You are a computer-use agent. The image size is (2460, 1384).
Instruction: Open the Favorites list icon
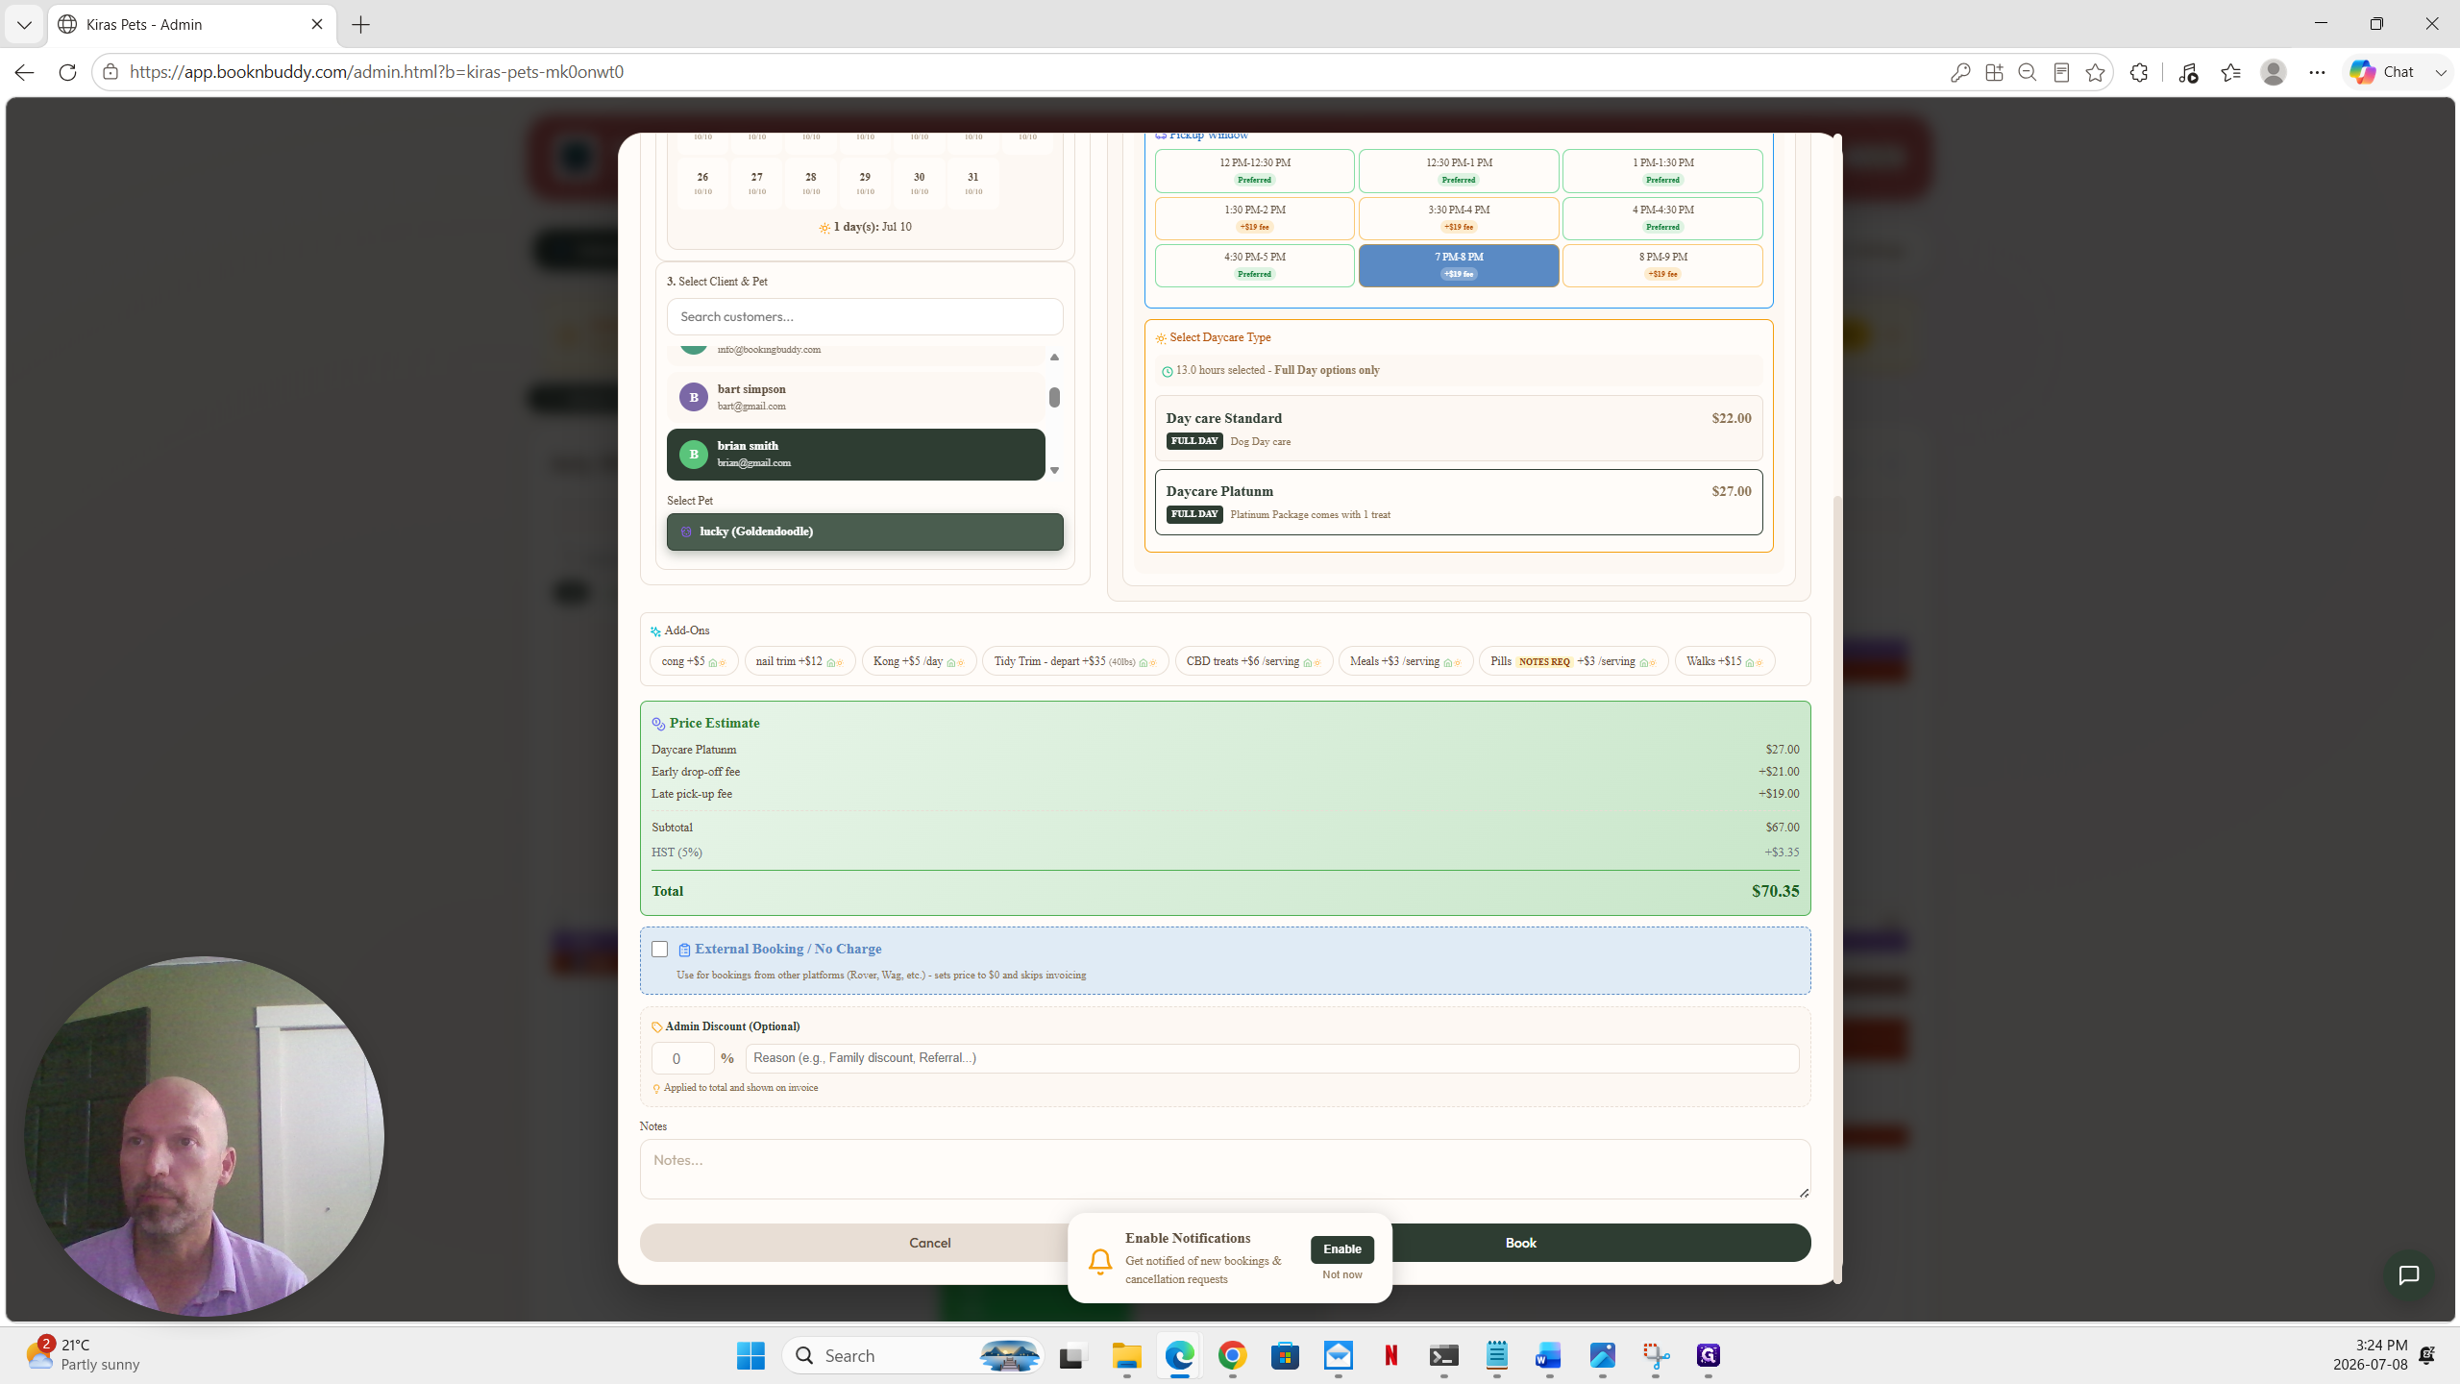coord(2230,72)
